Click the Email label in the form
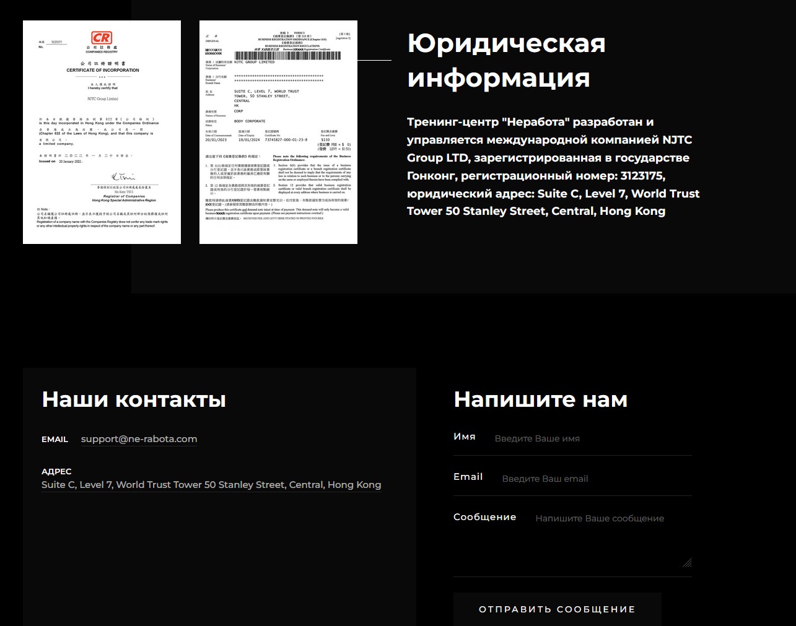 (x=468, y=477)
